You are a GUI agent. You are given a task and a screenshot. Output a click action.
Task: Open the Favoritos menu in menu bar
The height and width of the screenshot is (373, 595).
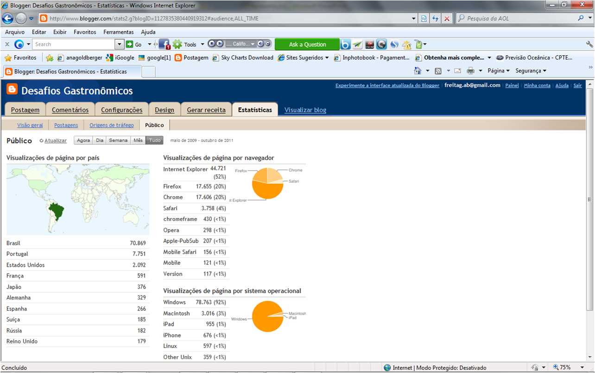point(85,32)
